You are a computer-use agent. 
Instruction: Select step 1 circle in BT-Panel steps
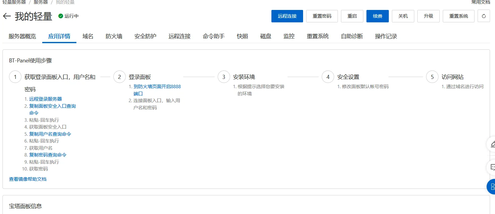(x=15, y=77)
